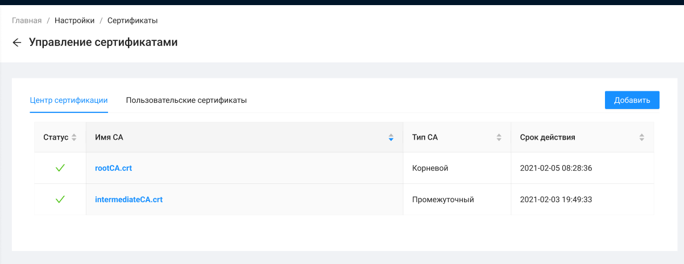This screenshot has width=684, height=264.
Task: Switch to Центр сертификации tab
Action: [69, 100]
